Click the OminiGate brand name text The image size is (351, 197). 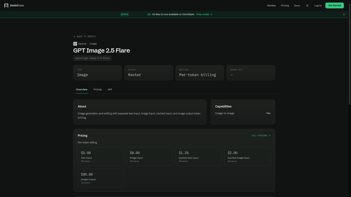click(17, 5)
